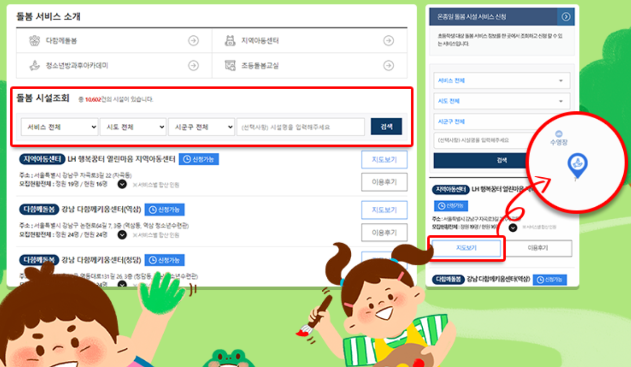The width and height of the screenshot is (631, 367).
Task: Open 시군구 전체 dropdown in right panel
Action: 501,122
